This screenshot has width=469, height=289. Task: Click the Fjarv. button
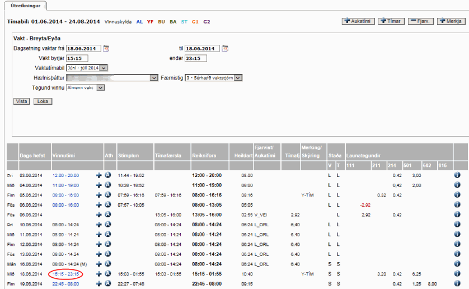coord(420,21)
